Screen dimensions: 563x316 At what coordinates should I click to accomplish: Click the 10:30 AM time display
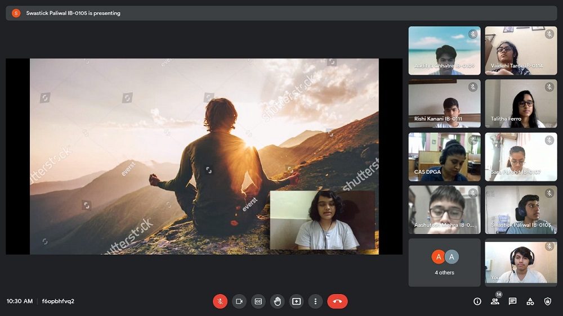point(19,301)
